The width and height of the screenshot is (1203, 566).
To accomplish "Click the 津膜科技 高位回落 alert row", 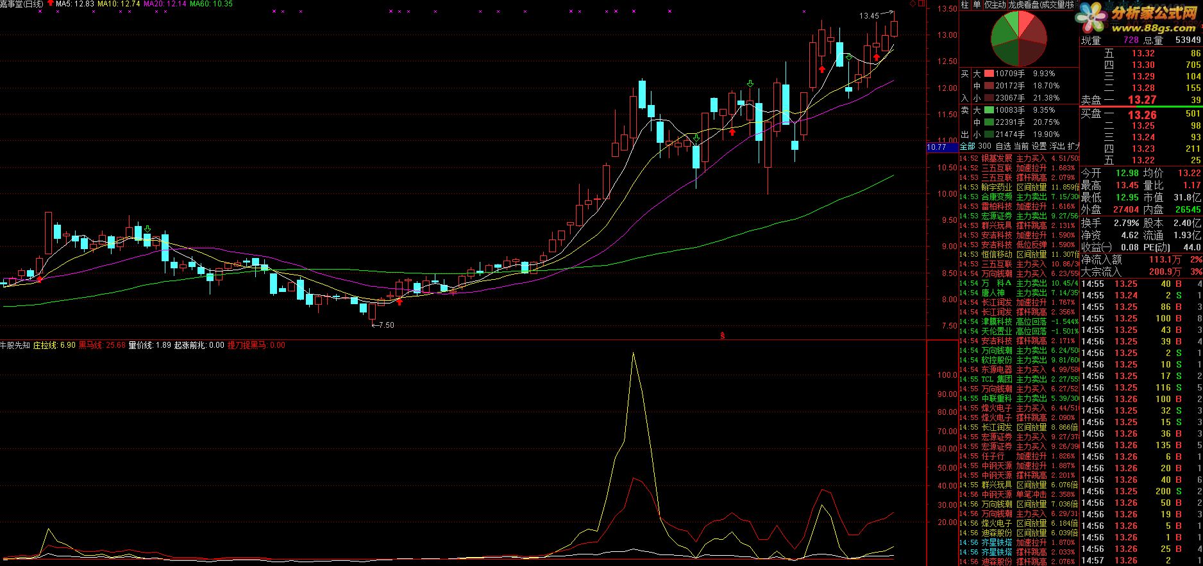I will click(x=1019, y=321).
